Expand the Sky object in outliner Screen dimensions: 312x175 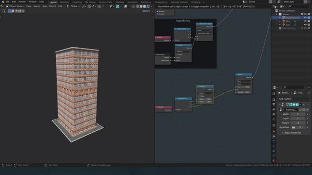point(280,21)
